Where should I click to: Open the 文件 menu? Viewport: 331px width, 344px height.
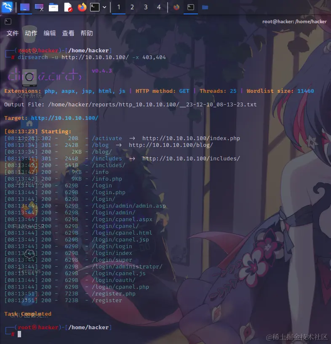(x=13, y=33)
